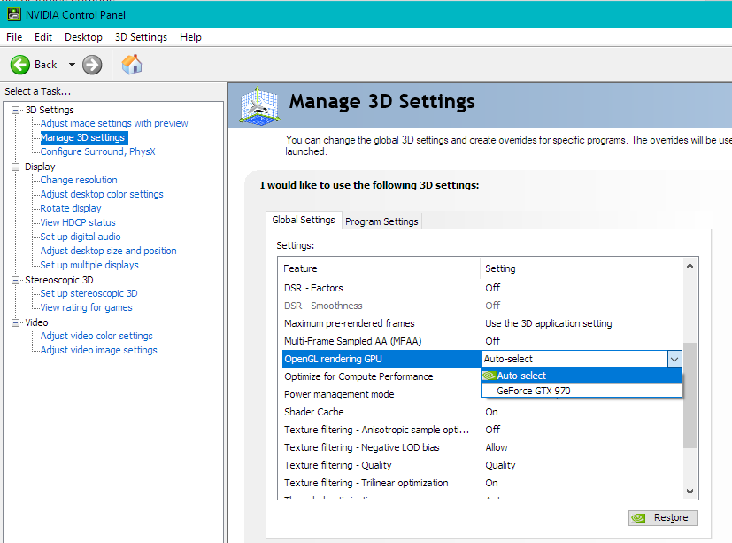Screen dimensions: 732x543
Task: Open the Back history dropdown arrow
Action: (x=72, y=65)
